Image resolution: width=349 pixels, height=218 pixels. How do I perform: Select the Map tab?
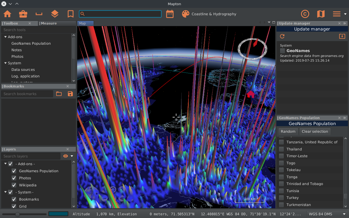(x=85, y=23)
